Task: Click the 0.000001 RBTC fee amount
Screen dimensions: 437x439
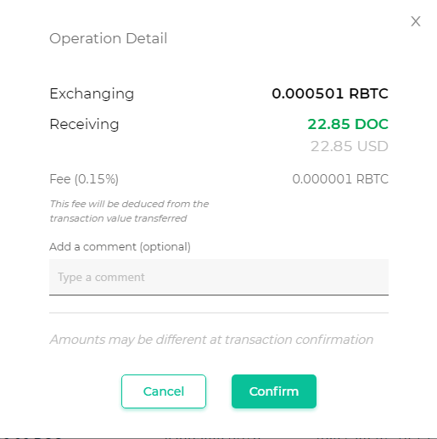Action: (x=340, y=179)
